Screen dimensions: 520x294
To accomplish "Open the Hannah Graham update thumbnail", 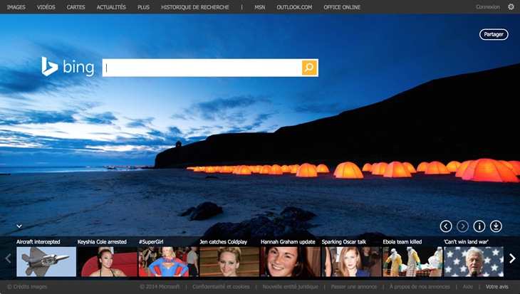I will coord(291,261).
